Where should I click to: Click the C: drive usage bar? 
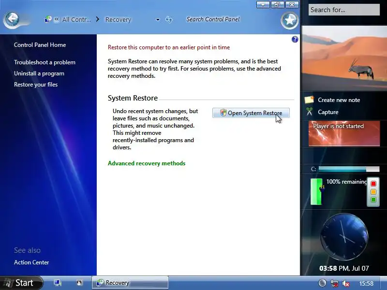(349, 169)
